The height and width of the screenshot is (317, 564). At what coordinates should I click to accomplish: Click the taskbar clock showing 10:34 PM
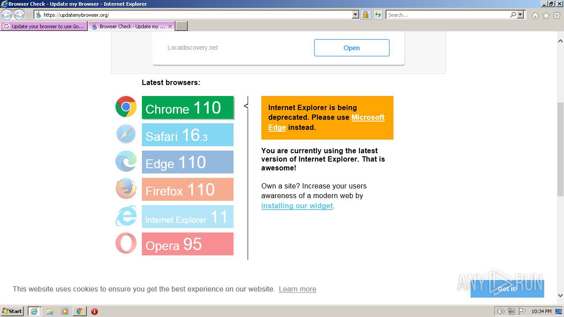click(541, 311)
